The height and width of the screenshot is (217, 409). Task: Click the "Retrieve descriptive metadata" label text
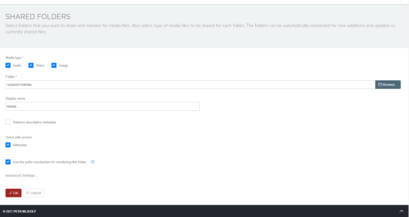click(x=34, y=122)
